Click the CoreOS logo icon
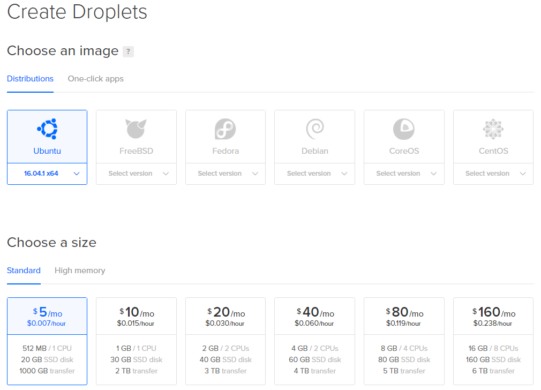Viewport: 541px width, 390px height. point(404,129)
